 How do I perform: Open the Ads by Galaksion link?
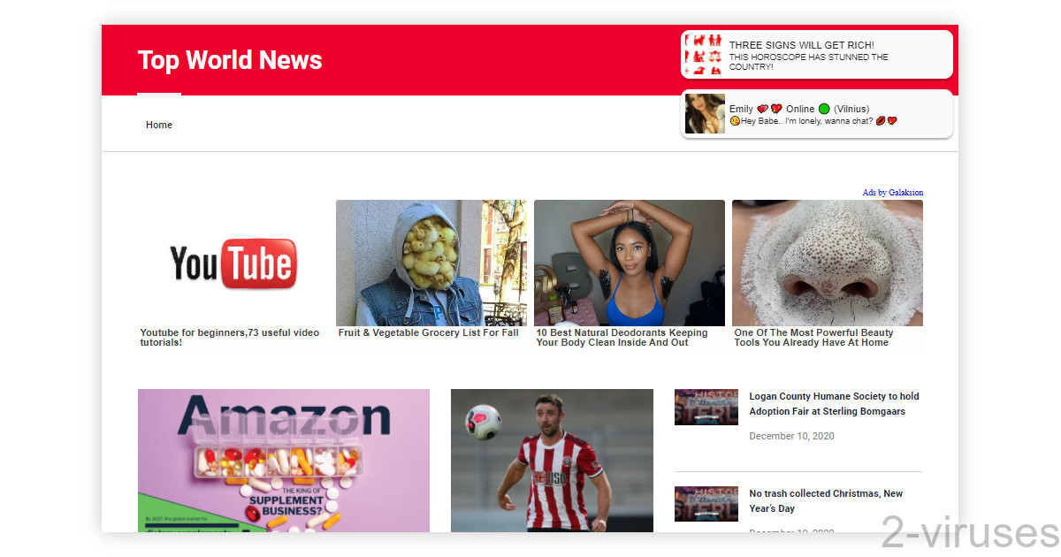click(892, 192)
